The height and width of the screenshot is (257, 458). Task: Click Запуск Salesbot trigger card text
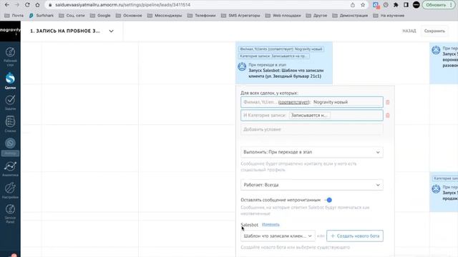(286, 74)
